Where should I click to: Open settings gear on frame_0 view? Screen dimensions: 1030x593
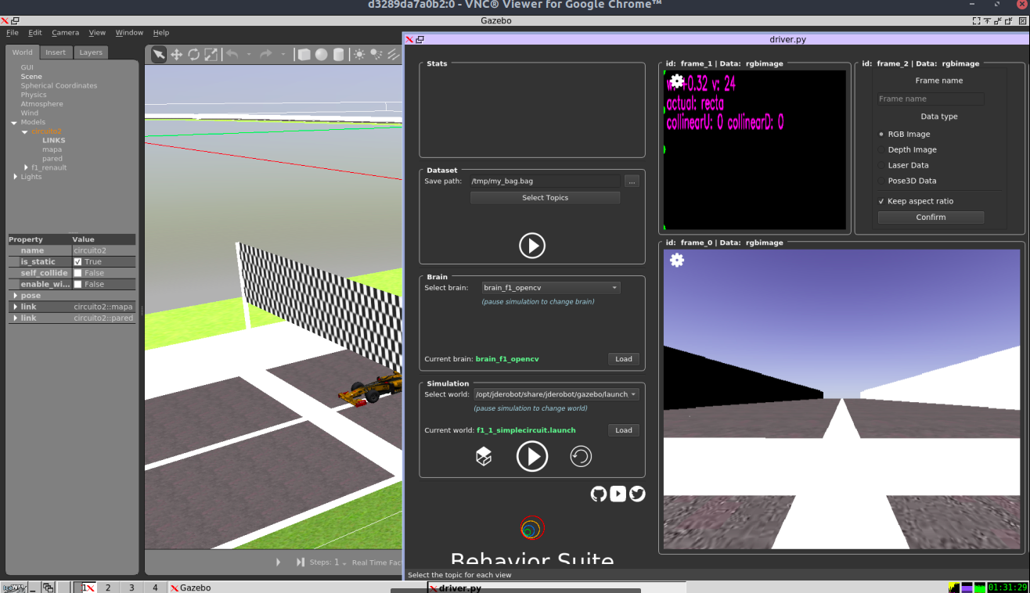(677, 261)
